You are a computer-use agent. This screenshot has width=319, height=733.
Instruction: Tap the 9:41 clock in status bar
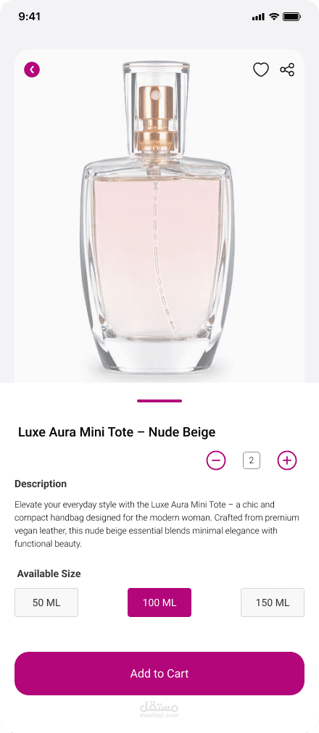[30, 17]
